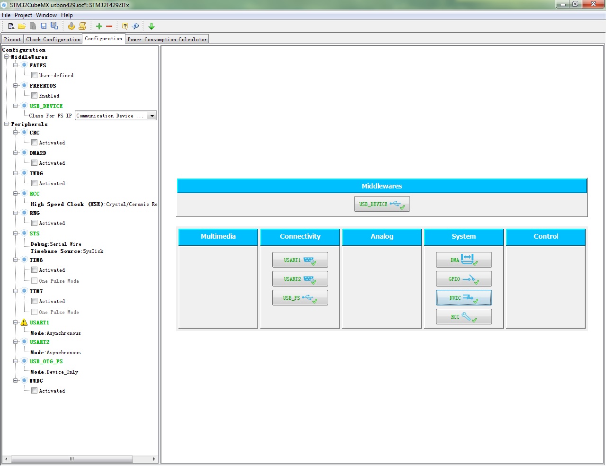The image size is (606, 466).
Task: Collapse the TIM6 tree node
Action: click(15, 260)
